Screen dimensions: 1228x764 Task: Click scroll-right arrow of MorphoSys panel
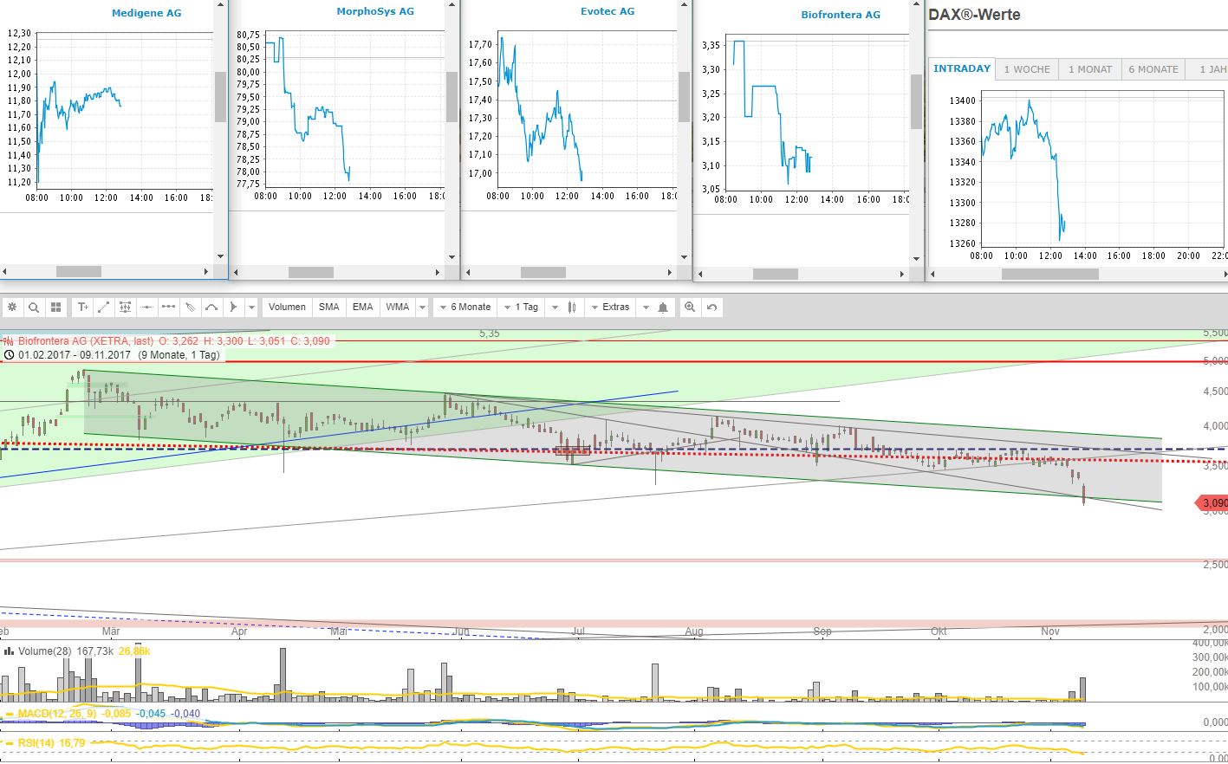click(438, 272)
